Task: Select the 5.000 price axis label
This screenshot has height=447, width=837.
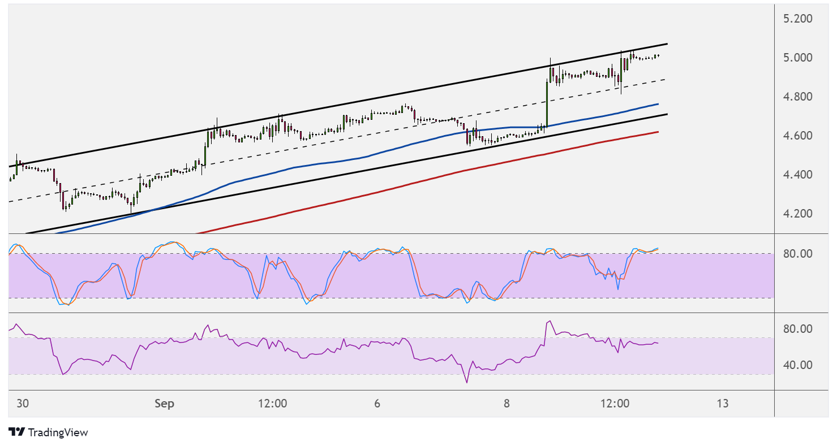Action: 797,58
